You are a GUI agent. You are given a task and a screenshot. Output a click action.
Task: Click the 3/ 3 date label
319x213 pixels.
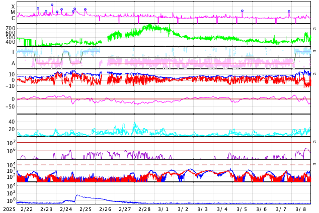(x=203, y=209)
